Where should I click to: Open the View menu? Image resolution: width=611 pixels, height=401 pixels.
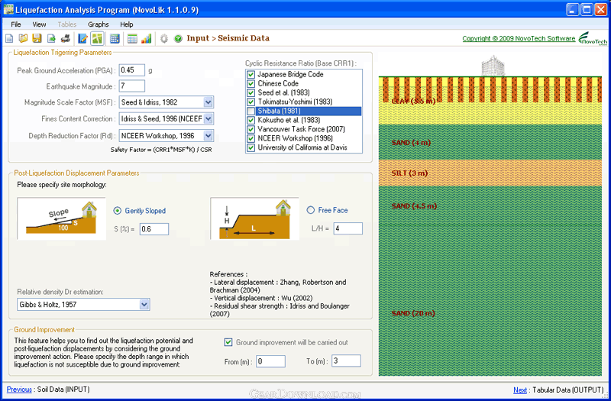tap(39, 24)
